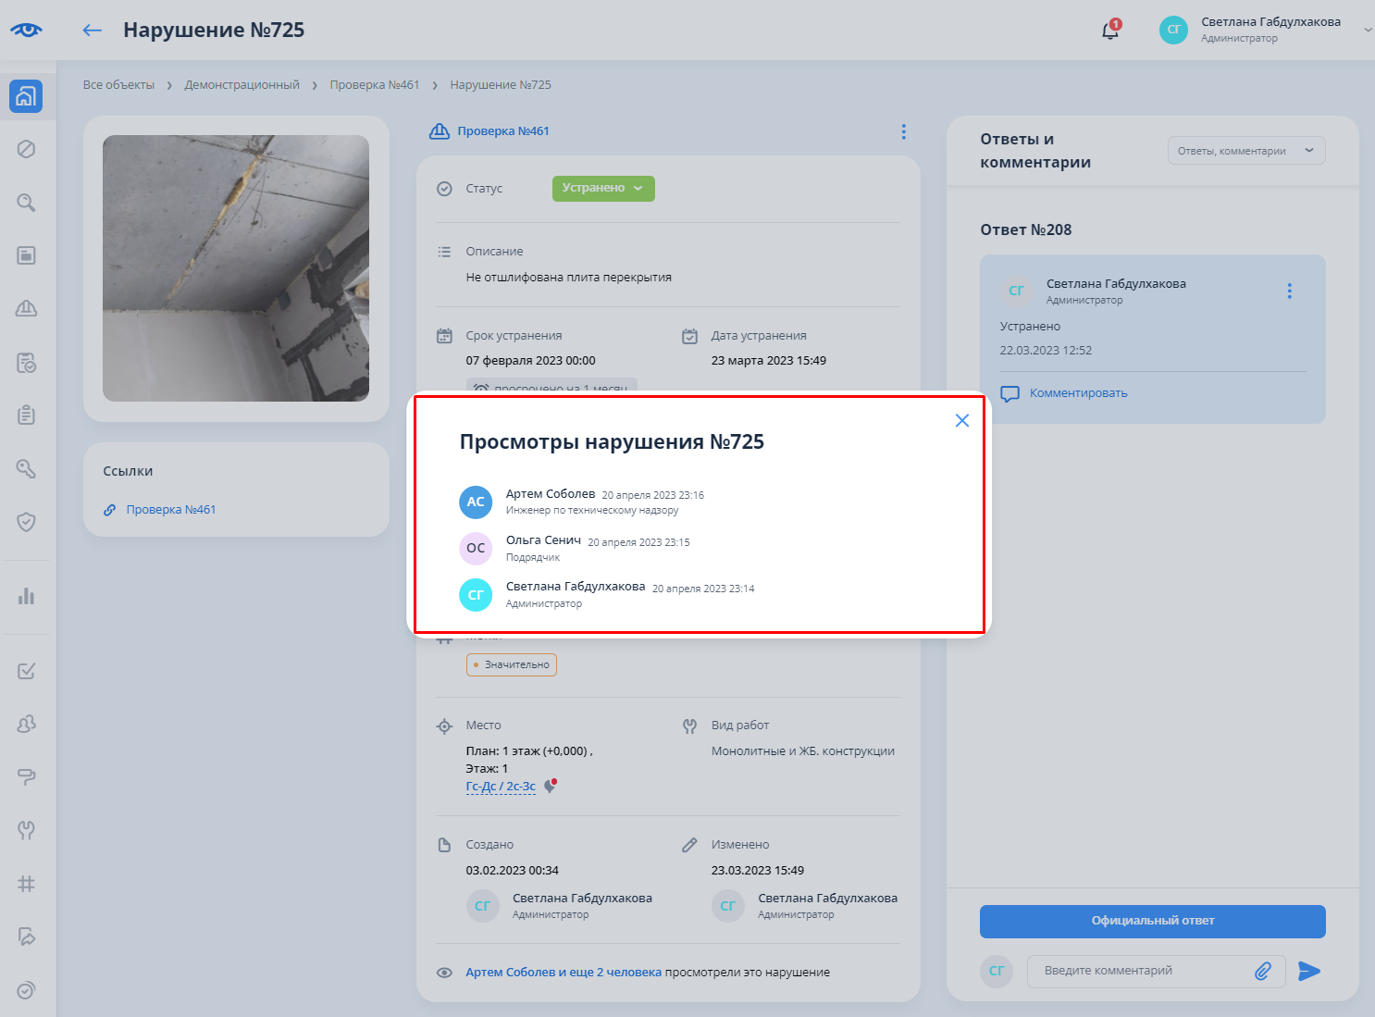Click the search magnifier sidebar icon
The height and width of the screenshot is (1017, 1375).
tap(26, 203)
